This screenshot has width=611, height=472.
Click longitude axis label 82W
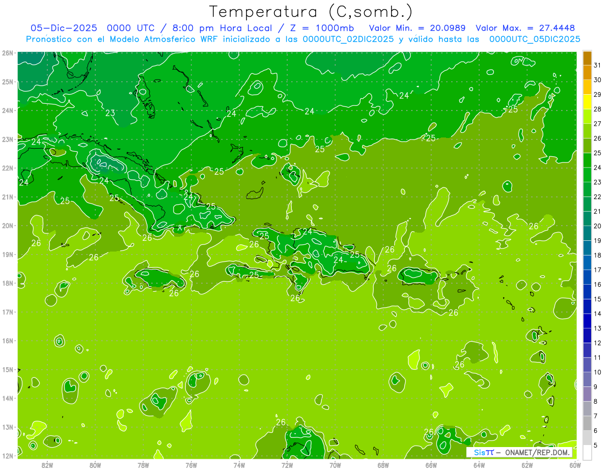click(x=47, y=465)
